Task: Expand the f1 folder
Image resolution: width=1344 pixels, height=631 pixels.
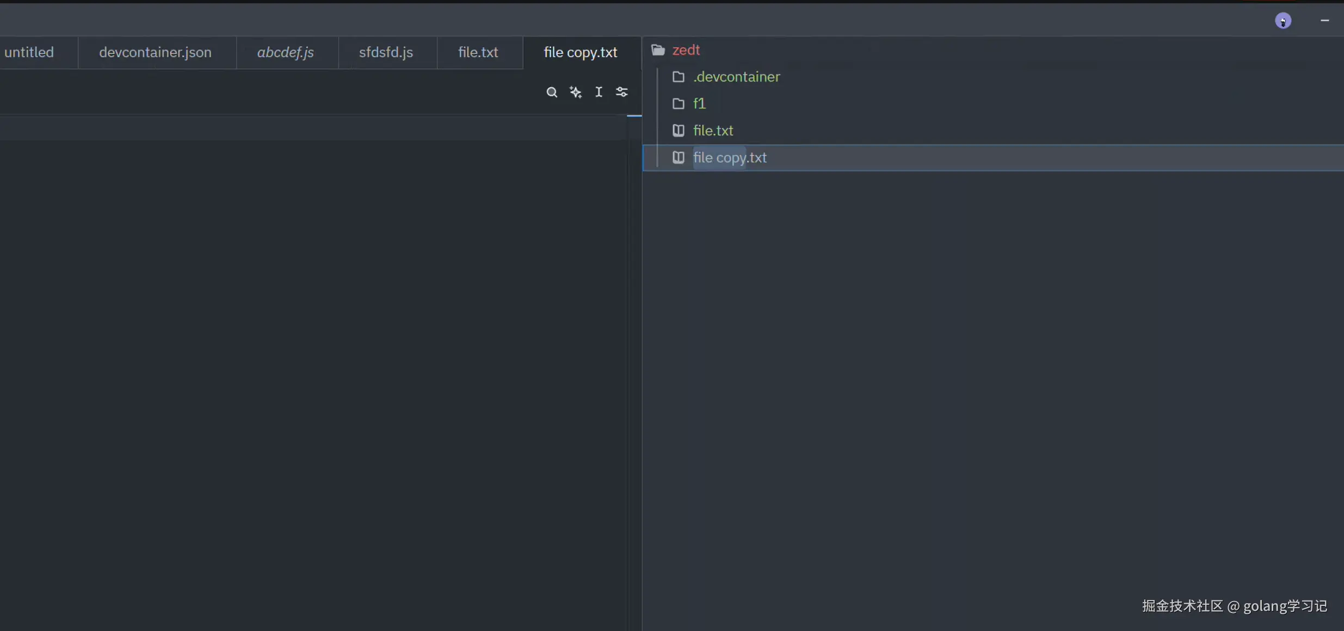Action: [699, 103]
